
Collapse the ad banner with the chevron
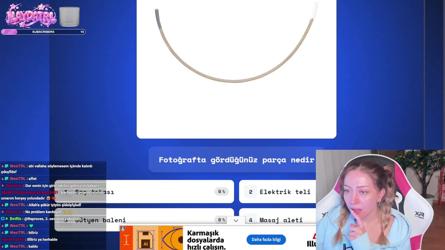click(236, 220)
